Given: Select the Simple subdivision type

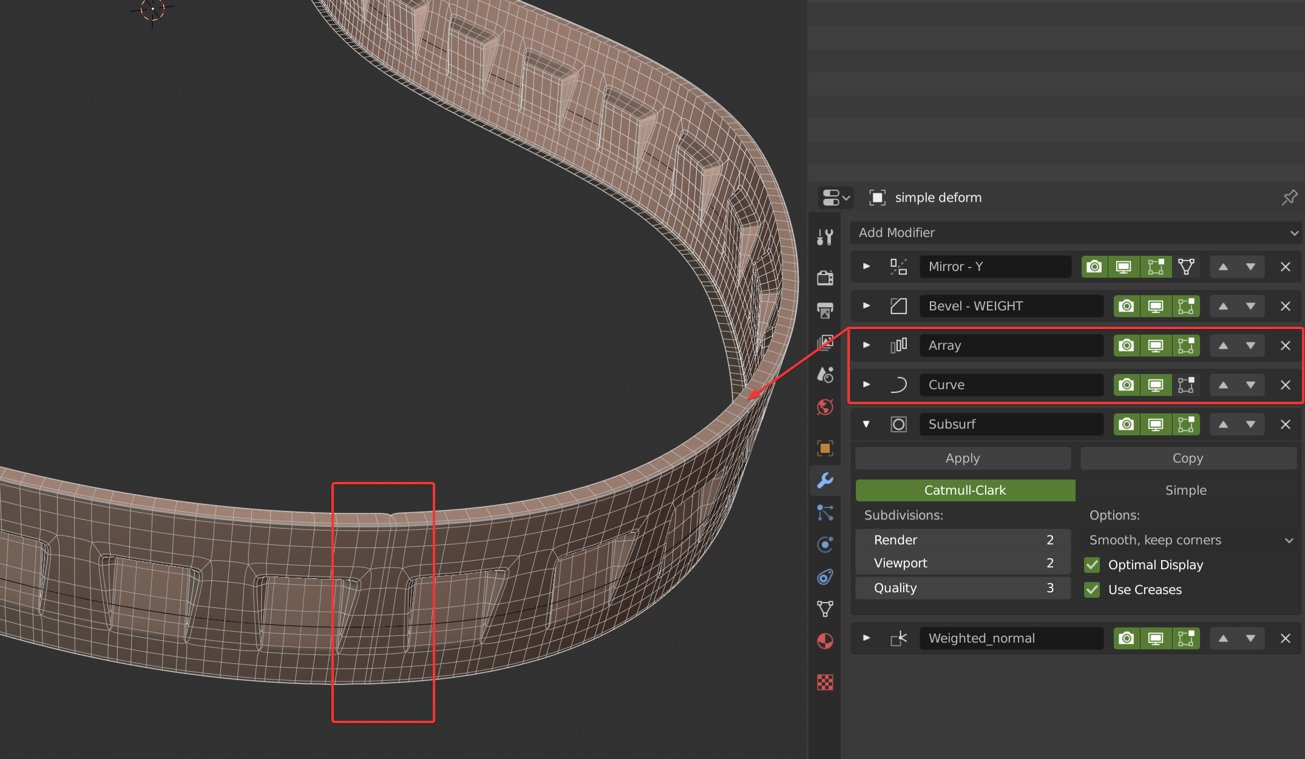Looking at the screenshot, I should [1185, 490].
